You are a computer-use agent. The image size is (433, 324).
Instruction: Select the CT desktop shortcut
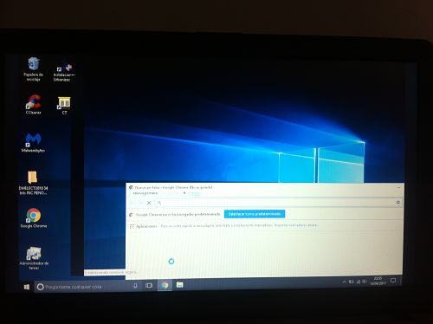(64, 106)
